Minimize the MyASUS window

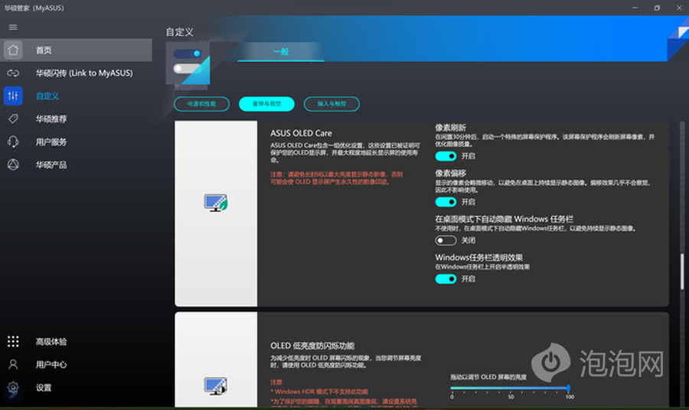point(635,8)
